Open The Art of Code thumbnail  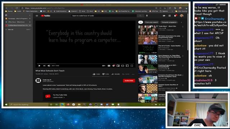pos(148,49)
